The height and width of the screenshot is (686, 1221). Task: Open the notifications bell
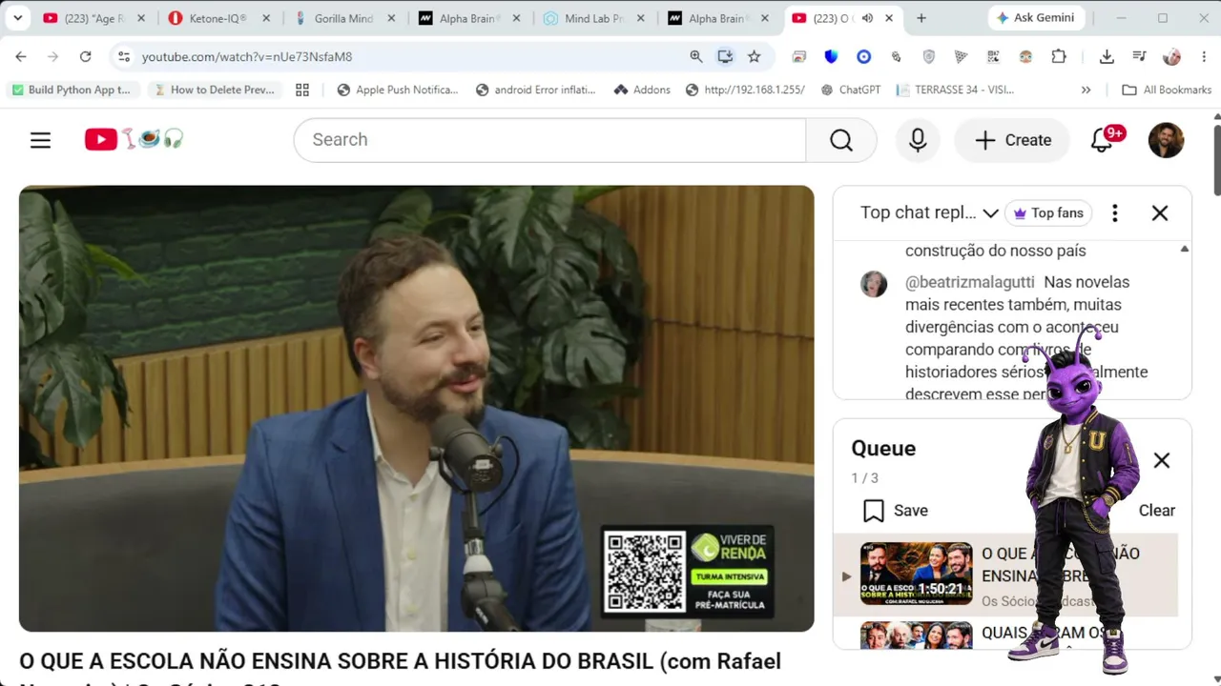pos(1104,140)
